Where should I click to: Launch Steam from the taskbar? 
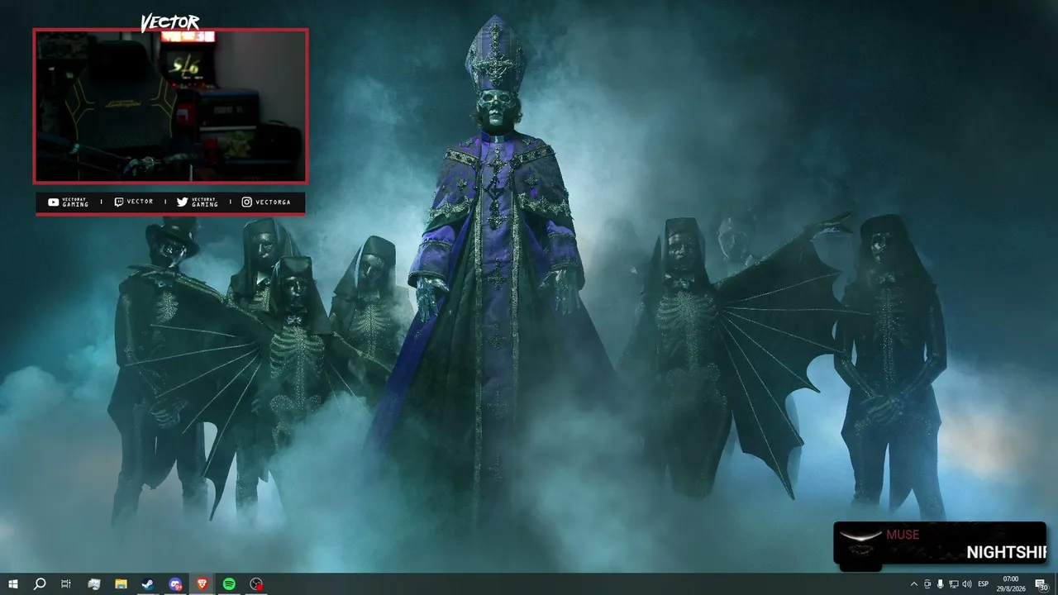coord(147,584)
